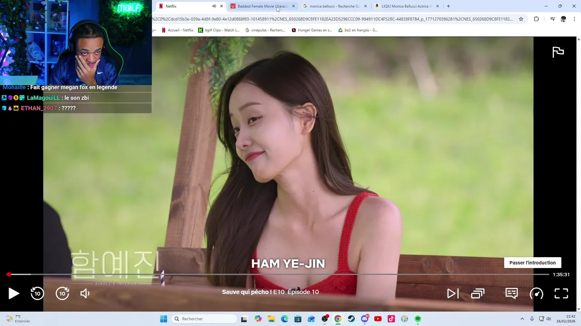This screenshot has height=326, width=581.
Task: Show hidden system tray icons
Action: [x=522, y=319]
